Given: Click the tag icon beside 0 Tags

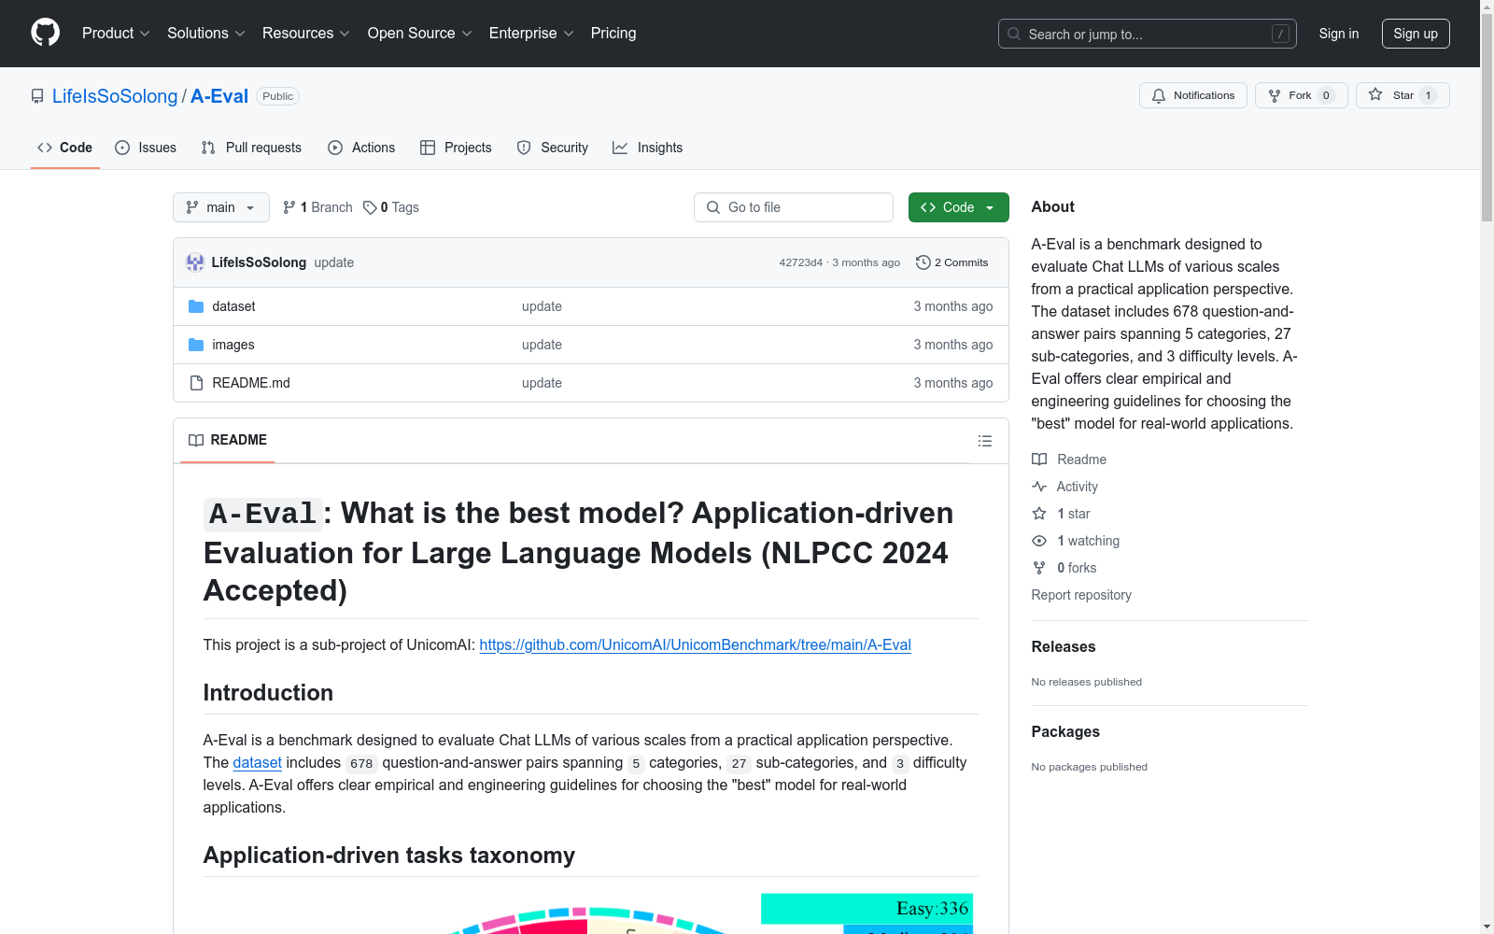Looking at the screenshot, I should (x=370, y=207).
